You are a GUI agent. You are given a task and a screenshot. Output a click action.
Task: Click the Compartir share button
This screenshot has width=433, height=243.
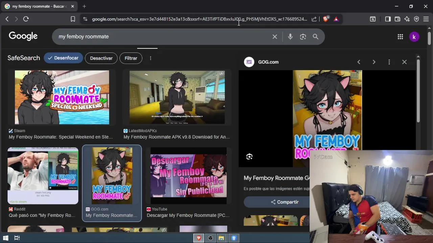276,202
